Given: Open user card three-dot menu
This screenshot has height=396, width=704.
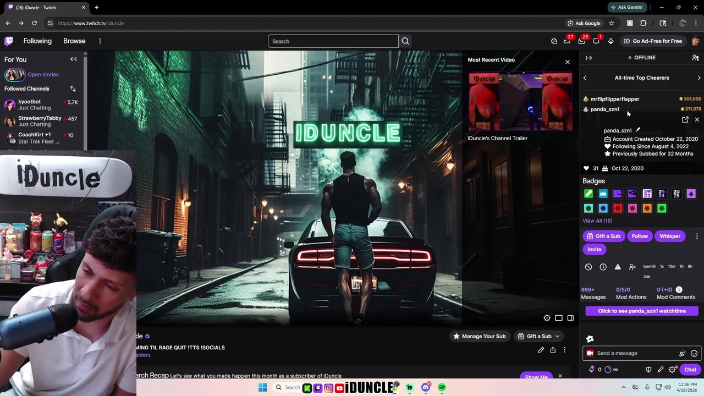Looking at the screenshot, I should click(697, 236).
